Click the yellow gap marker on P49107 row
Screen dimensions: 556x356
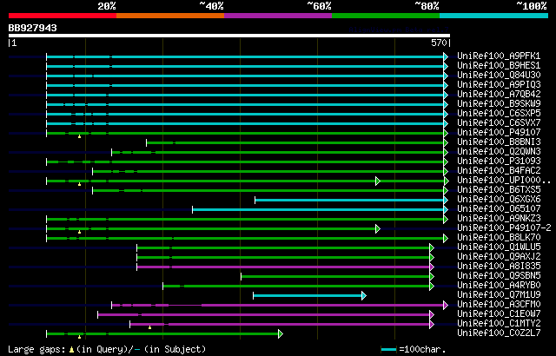pyautogui.click(x=79, y=136)
